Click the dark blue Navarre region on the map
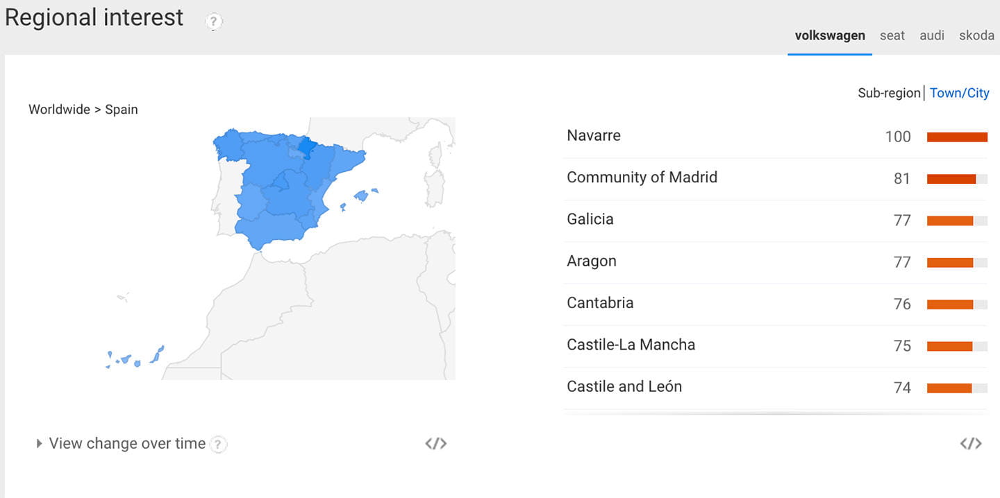 pyautogui.click(x=306, y=146)
